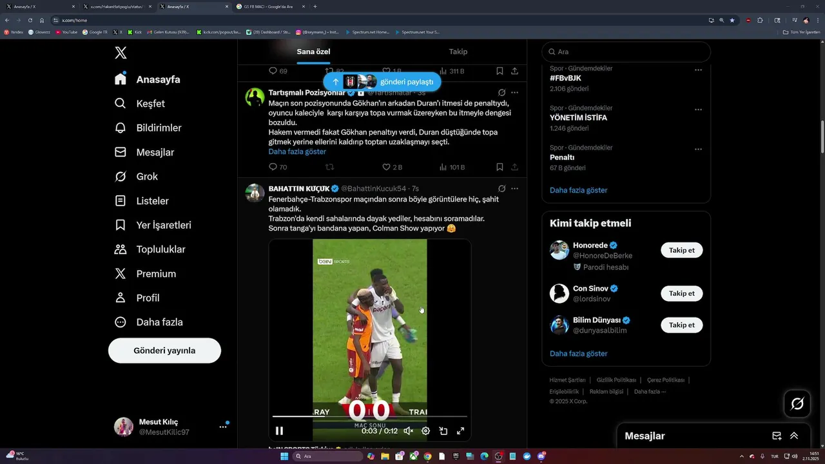Switch to first Anasayfa / X browser tab
The image size is (825, 464).
(40, 6)
